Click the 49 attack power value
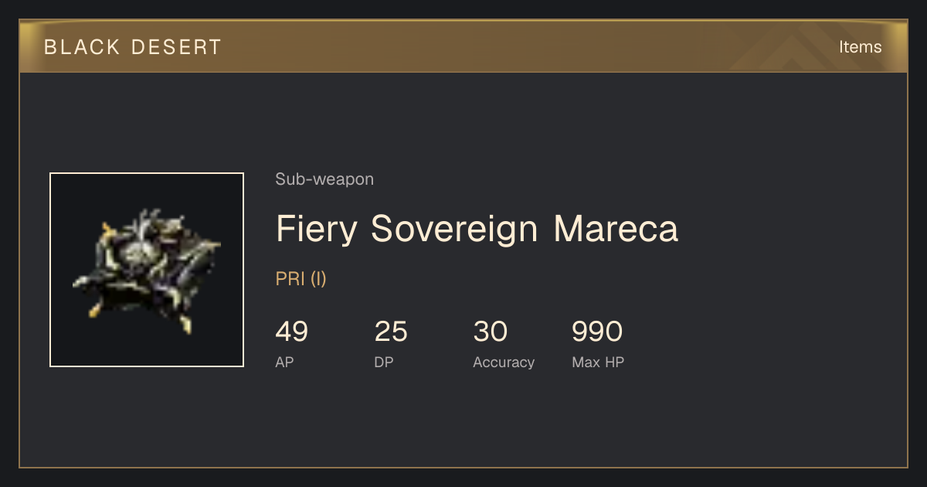Image resolution: width=927 pixels, height=487 pixels. [x=292, y=332]
